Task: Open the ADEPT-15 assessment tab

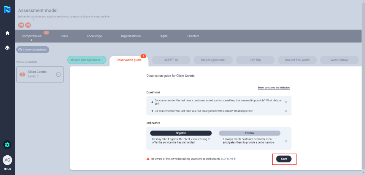Action: click(171, 60)
